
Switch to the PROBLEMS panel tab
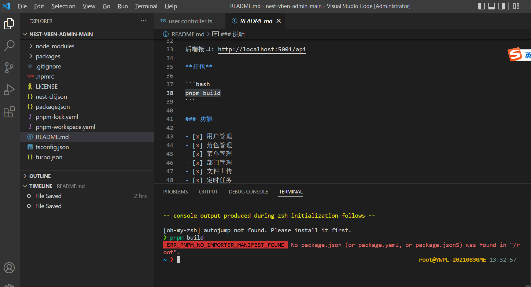pyautogui.click(x=175, y=192)
